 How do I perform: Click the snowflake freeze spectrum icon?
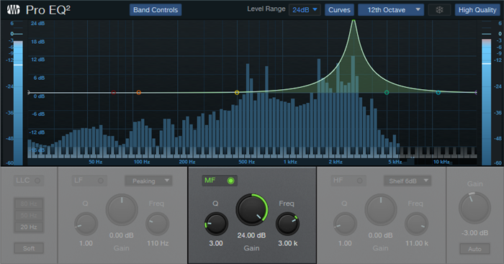439,10
